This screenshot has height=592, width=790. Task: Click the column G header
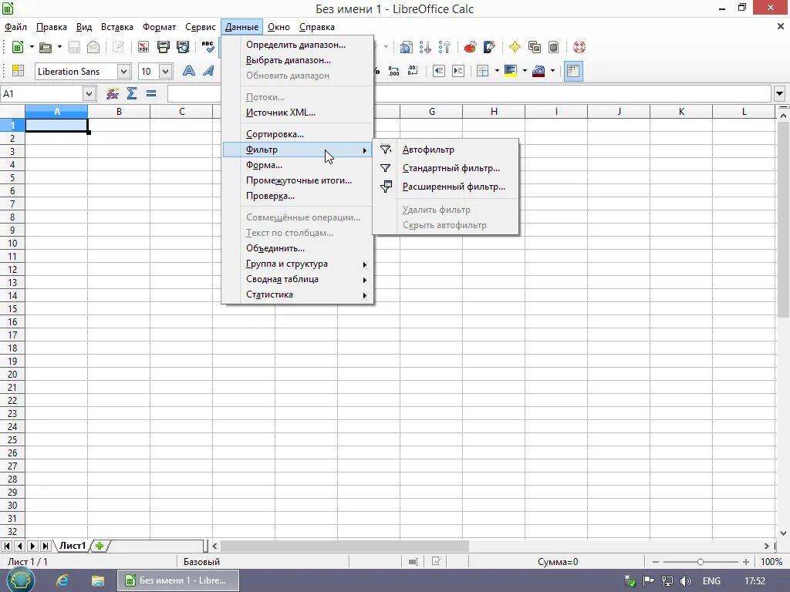coord(431,111)
